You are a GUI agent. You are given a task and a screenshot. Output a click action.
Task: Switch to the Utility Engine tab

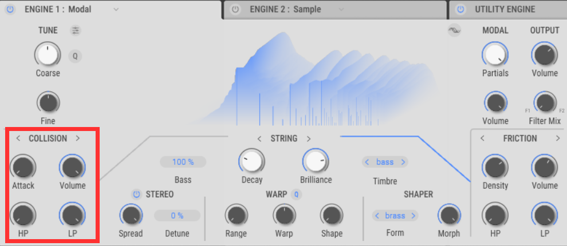pyautogui.click(x=508, y=9)
